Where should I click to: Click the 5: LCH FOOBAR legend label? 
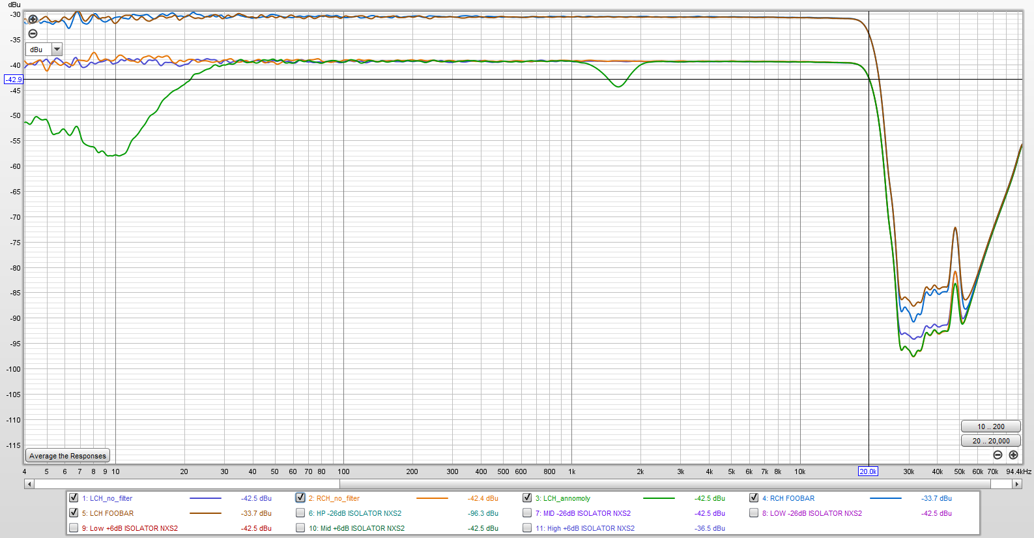coord(108,513)
